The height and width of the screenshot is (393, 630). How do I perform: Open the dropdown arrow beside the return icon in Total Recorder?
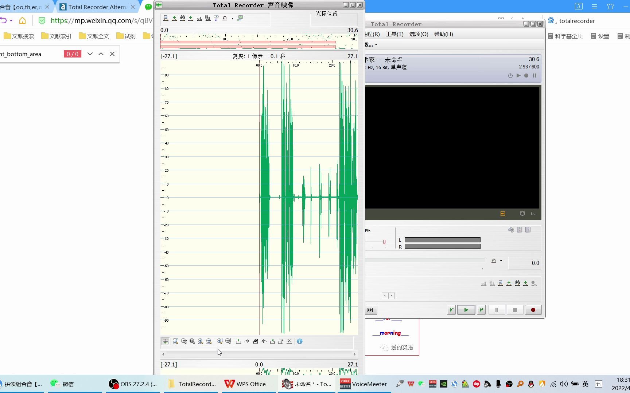(501, 261)
